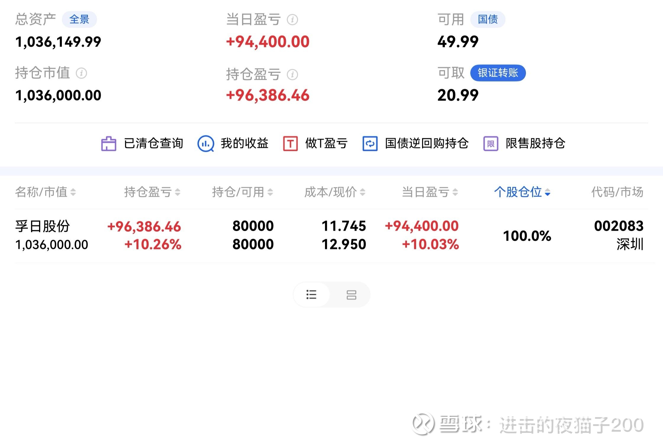663x445 pixels.
Task: Open the 我的收益 chart icon
Action: 205,144
